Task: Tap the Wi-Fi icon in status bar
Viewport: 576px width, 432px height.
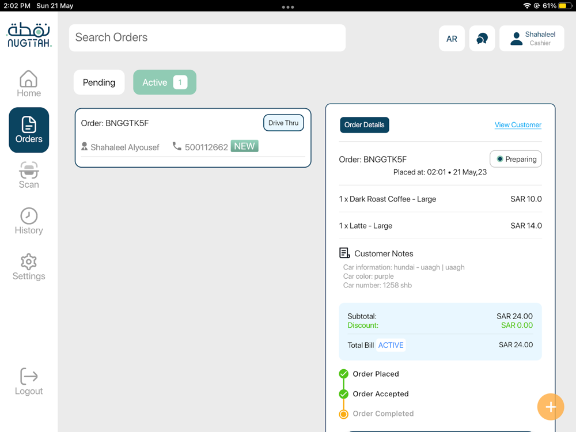Action: 527,6
